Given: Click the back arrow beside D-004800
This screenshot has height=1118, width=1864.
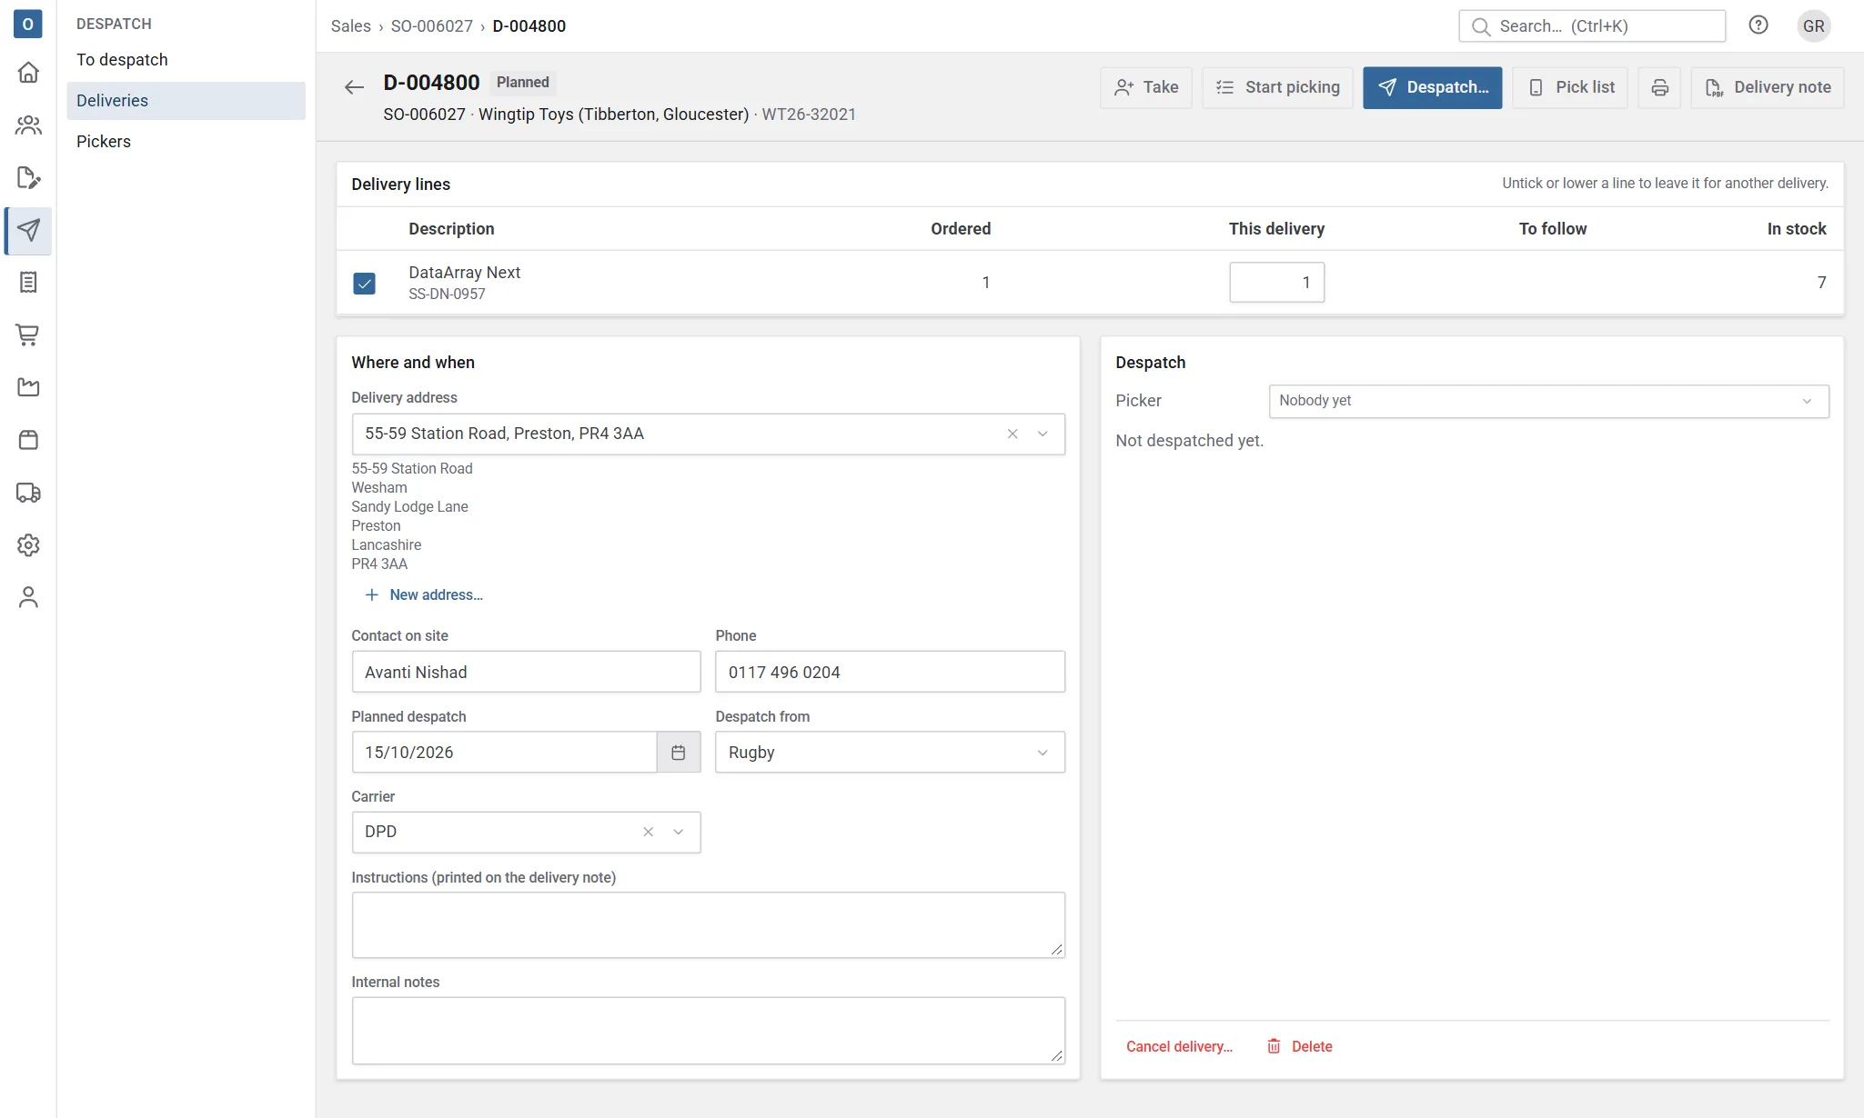Looking at the screenshot, I should [x=354, y=87].
